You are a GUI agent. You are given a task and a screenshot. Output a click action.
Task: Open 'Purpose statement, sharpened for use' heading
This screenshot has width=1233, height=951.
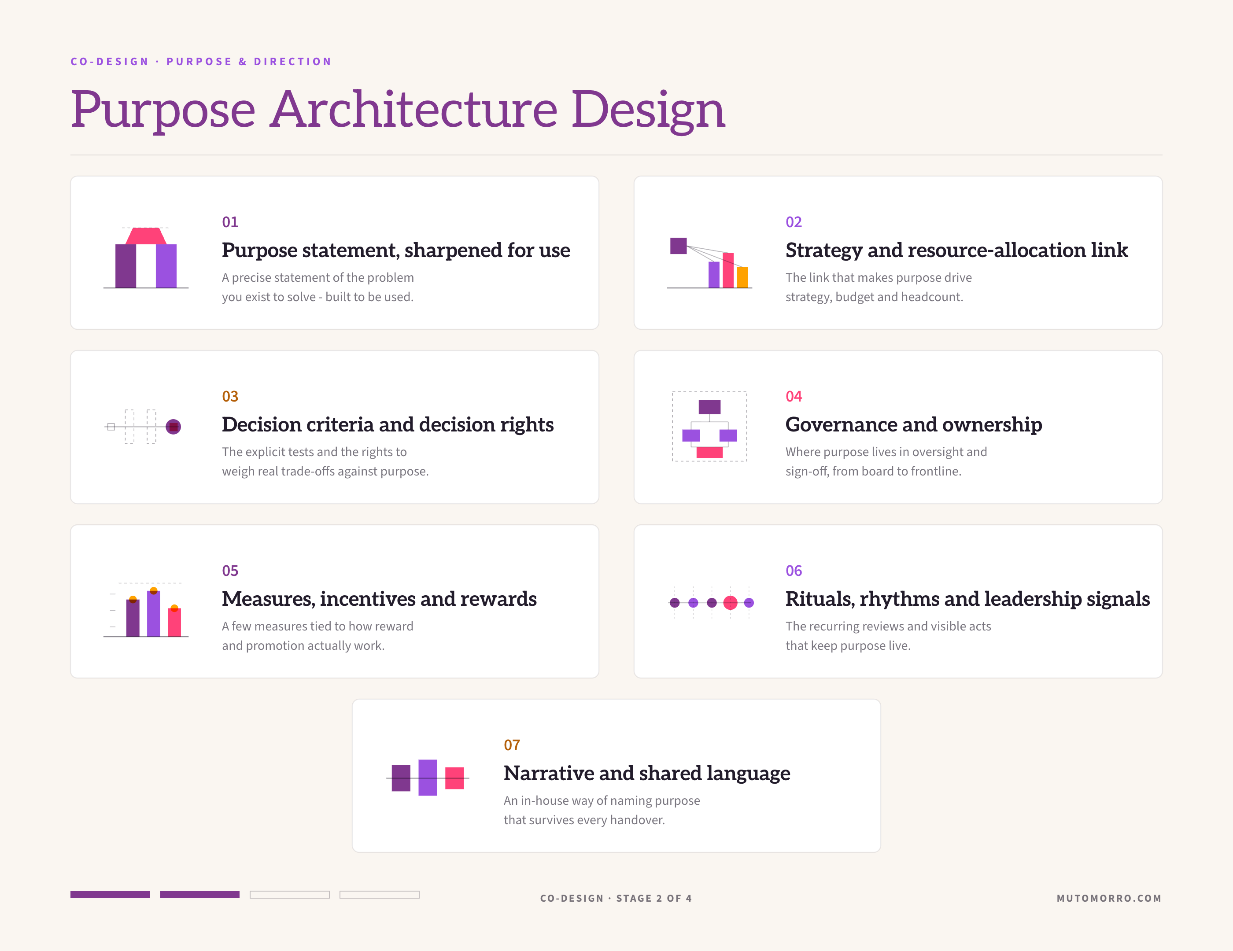(396, 250)
